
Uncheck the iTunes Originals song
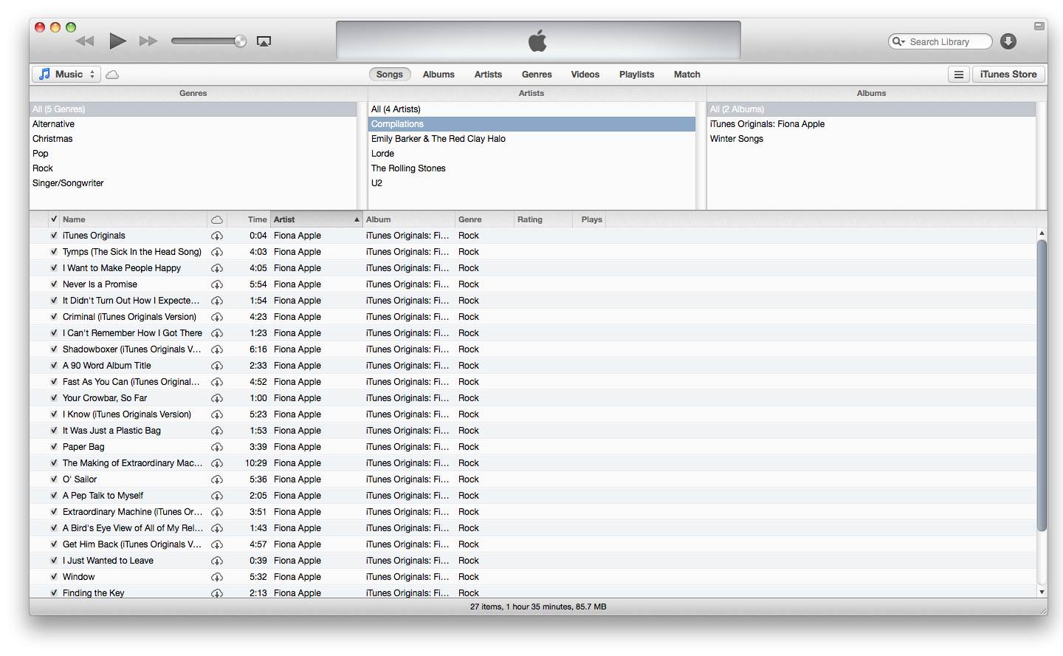click(x=54, y=236)
